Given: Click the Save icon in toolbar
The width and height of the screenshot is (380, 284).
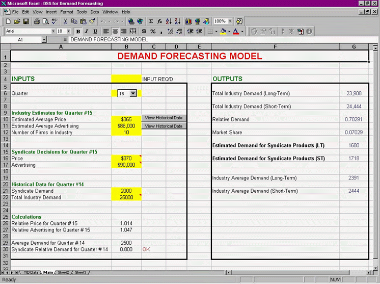Looking at the screenshot, I should (25, 21).
